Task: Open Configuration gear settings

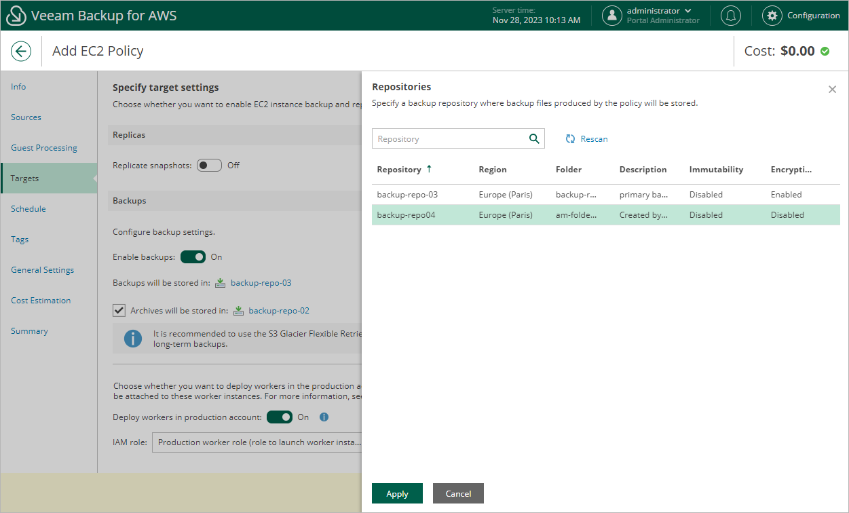Action: [772, 16]
